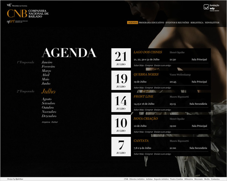Screen dimensions: 227x181
Task: Open the Programa Educativo menu item
Action: [151, 23]
